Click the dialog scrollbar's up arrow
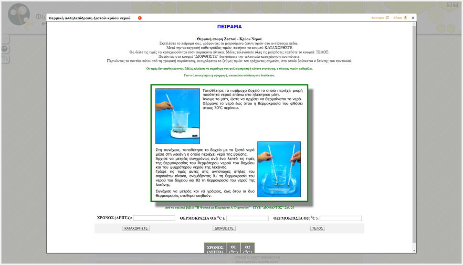The height and width of the screenshot is (265, 463). click(414, 24)
